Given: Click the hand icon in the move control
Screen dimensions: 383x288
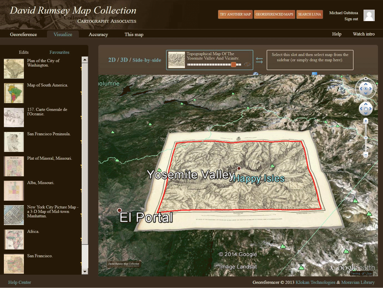Looking at the screenshot, I should tap(366, 109).
